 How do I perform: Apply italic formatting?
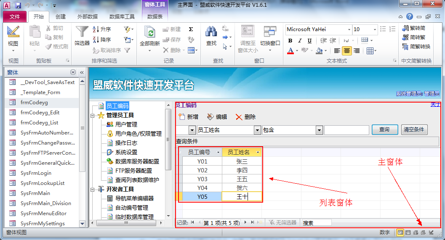300,40
